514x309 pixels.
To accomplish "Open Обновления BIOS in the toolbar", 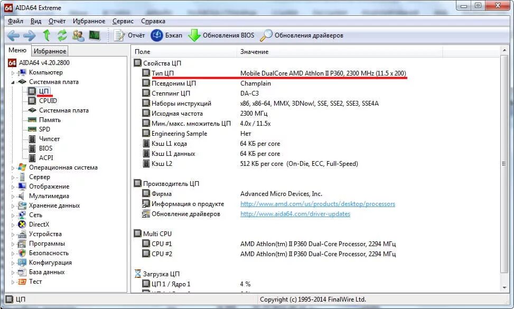I will tap(221, 35).
